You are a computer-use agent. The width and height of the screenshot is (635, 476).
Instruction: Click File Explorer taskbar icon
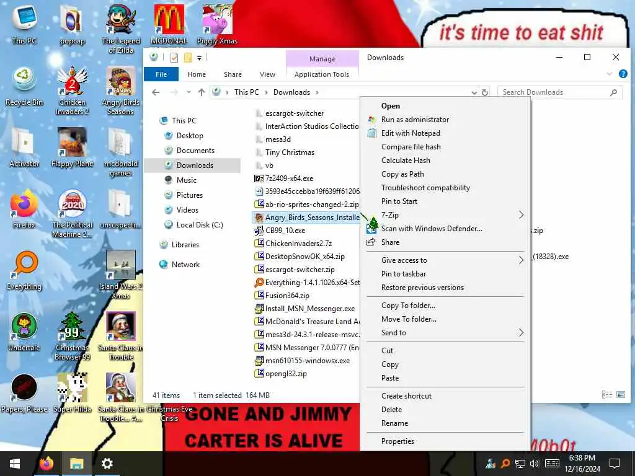point(76,464)
